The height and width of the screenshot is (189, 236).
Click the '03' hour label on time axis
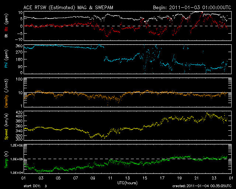pyautogui.click(x=41, y=178)
